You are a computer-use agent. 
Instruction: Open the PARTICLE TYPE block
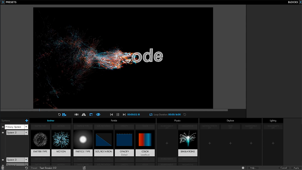83,143
